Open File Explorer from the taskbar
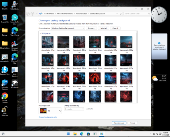The image size is (170, 137). pyautogui.click(x=75, y=134)
